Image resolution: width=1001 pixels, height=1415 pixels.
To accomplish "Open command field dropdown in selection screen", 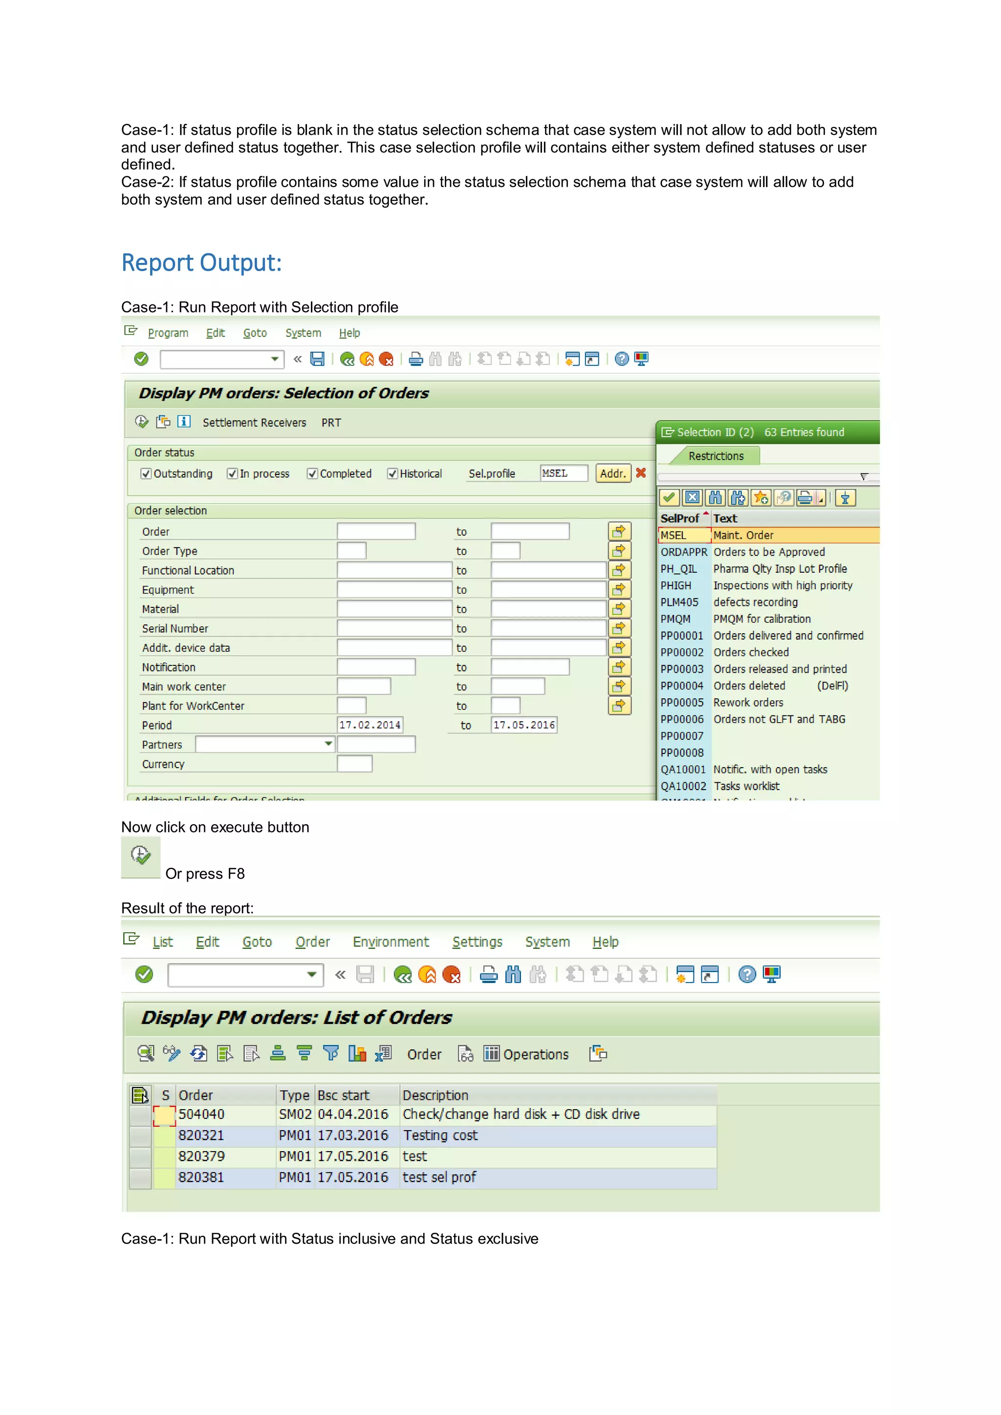I will [275, 359].
